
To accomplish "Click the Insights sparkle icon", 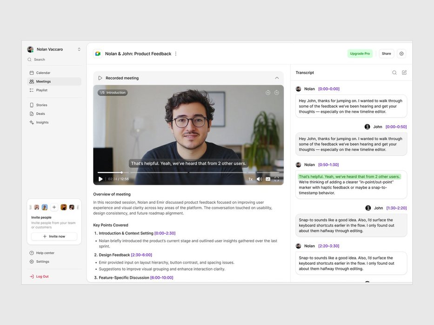I will point(32,122).
